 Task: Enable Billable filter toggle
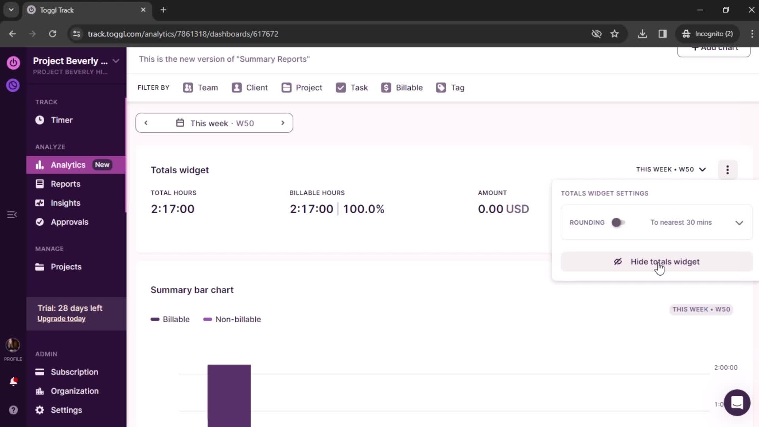402,88
